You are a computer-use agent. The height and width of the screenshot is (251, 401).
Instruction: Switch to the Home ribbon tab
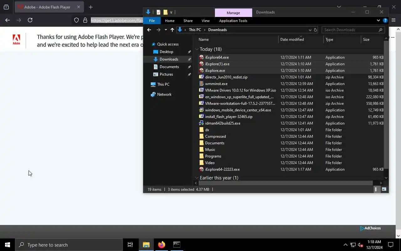tap(170, 21)
